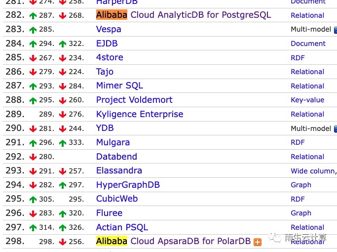Open the Vespa database link
The width and height of the screenshot is (337, 252).
tap(109, 29)
